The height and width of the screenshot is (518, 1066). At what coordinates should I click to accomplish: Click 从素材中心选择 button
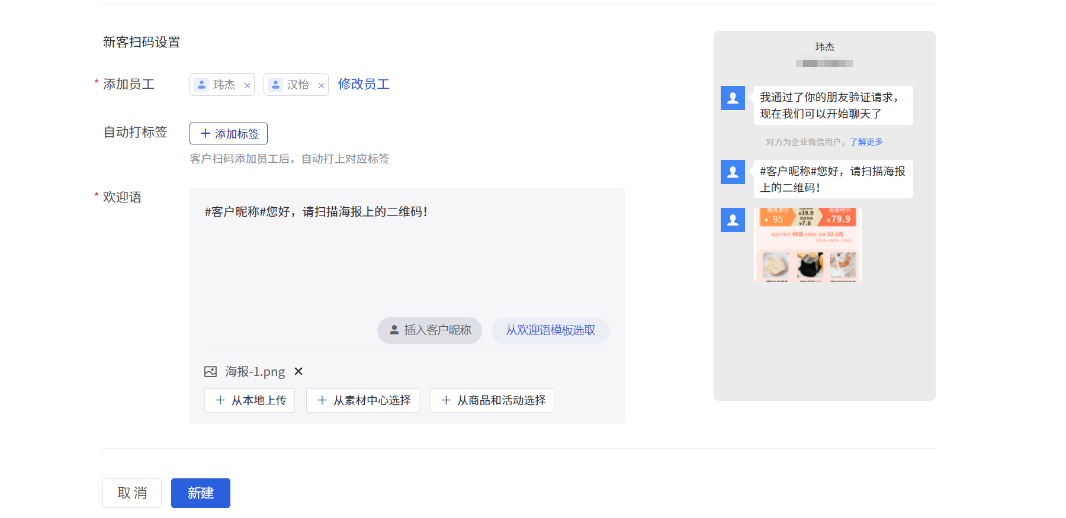point(362,400)
